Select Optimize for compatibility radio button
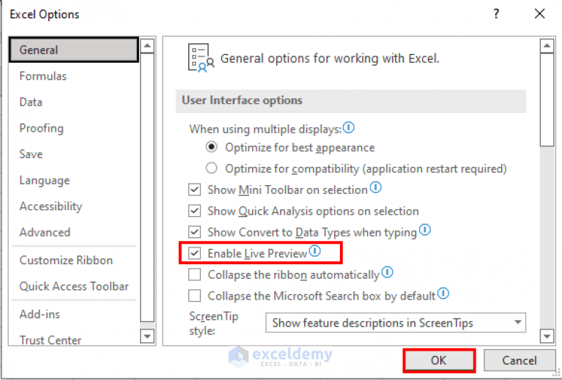The image size is (562, 380). pos(212,168)
